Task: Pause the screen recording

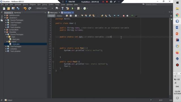Action: point(103,2)
